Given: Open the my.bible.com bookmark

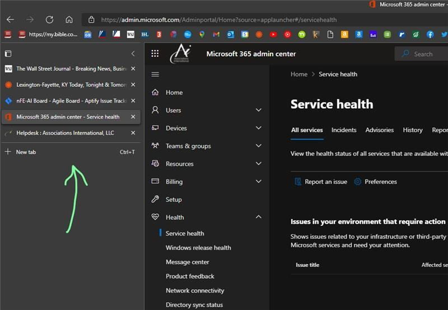Looking at the screenshot, I should tap(49, 34).
